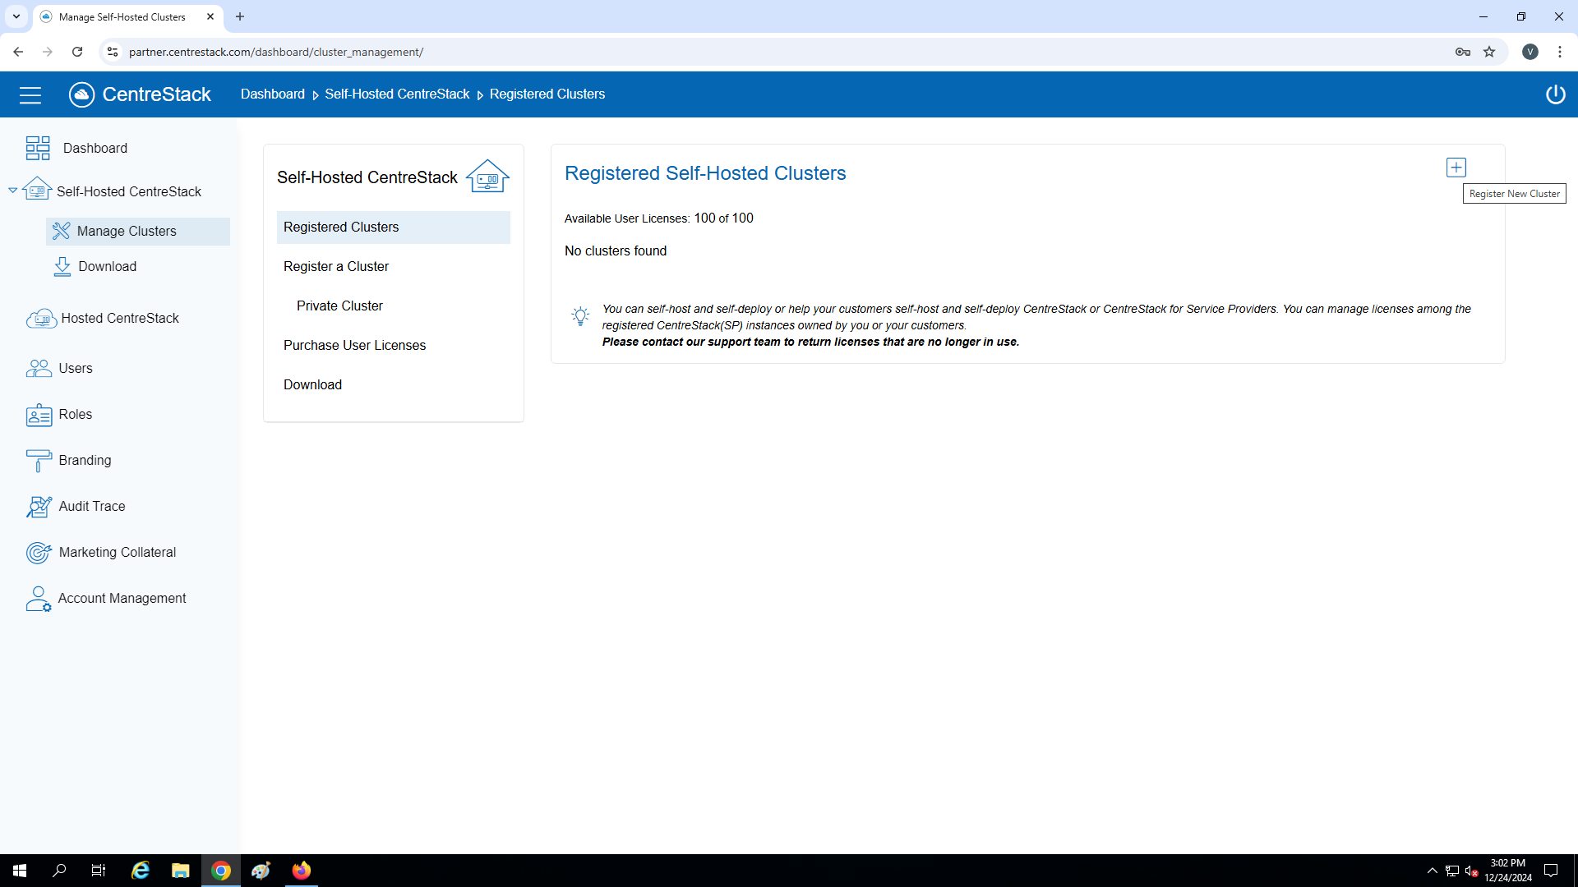Open Chrome three-dot menu
Viewport: 1578px width, 887px height.
(x=1560, y=52)
